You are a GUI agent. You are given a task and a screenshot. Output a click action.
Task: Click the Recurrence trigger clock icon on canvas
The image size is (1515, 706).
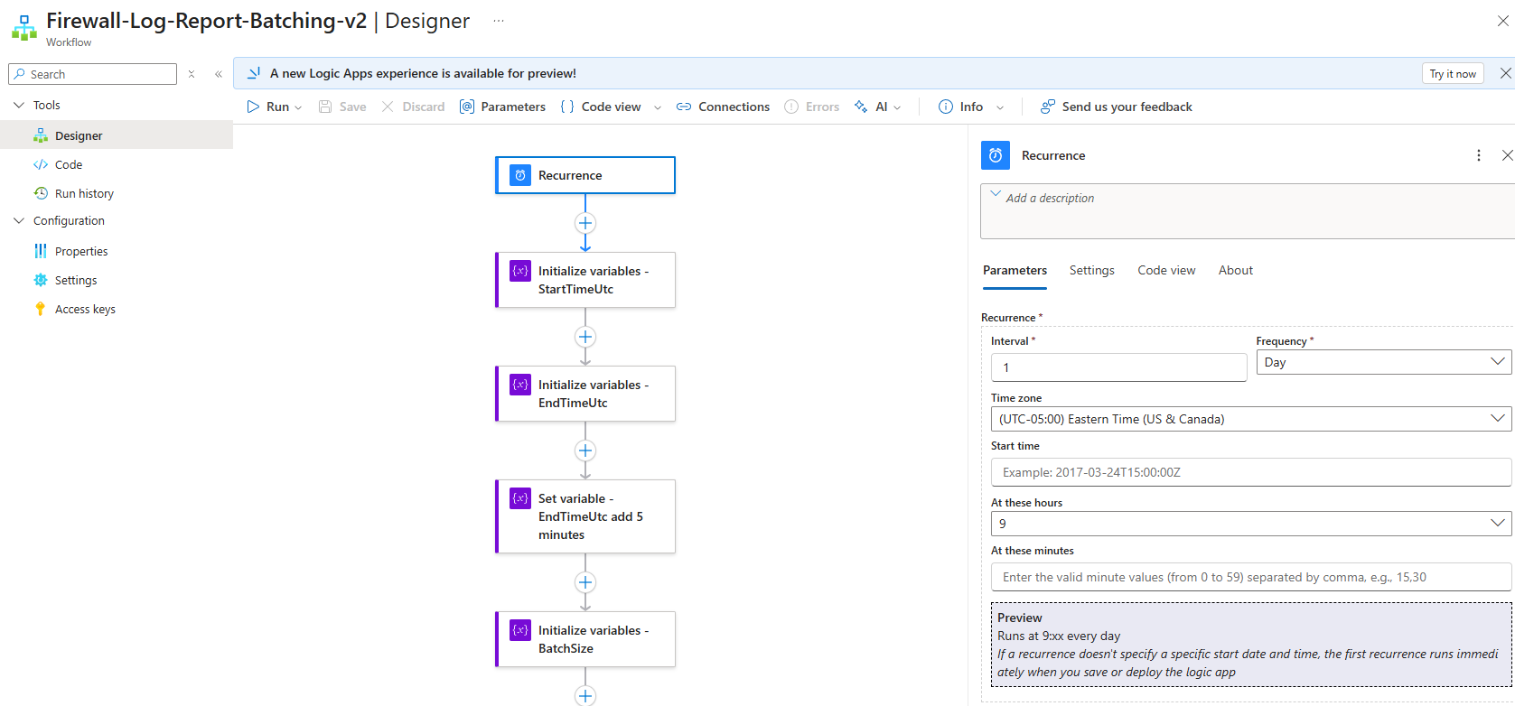click(x=520, y=175)
